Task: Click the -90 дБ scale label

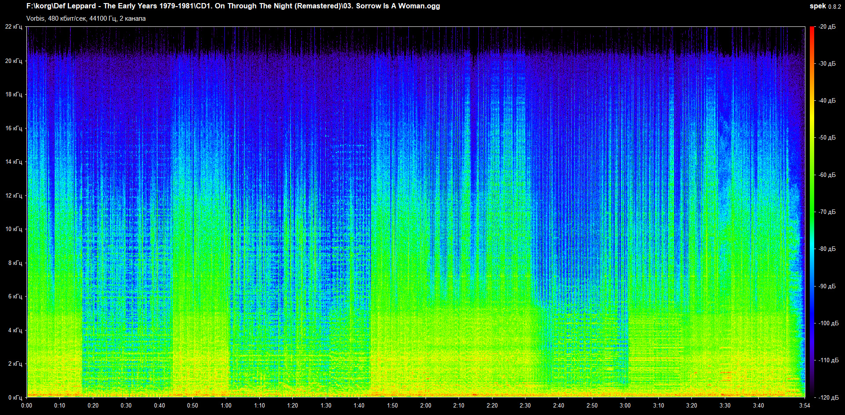Action: coord(827,286)
